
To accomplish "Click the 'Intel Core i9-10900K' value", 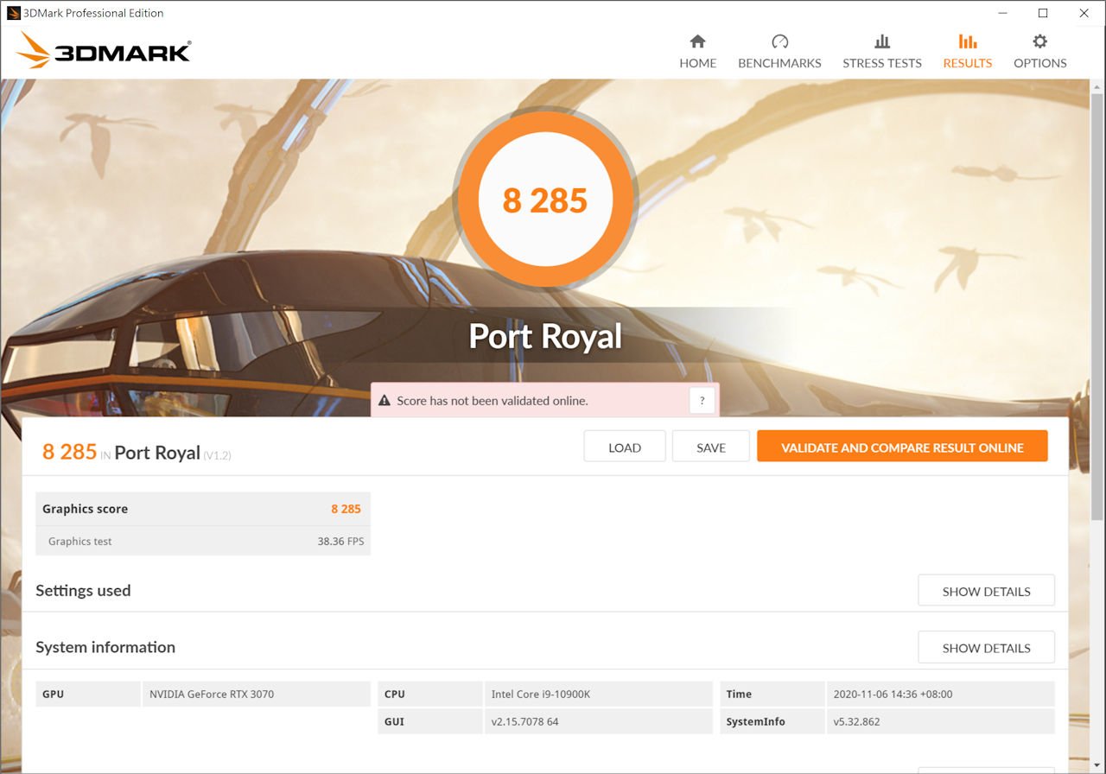I will pyautogui.click(x=541, y=694).
